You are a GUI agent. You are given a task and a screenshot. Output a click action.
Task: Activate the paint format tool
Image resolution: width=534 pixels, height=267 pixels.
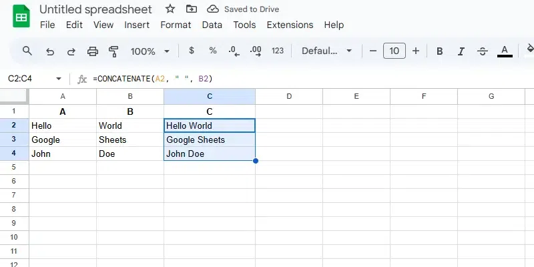tap(113, 51)
